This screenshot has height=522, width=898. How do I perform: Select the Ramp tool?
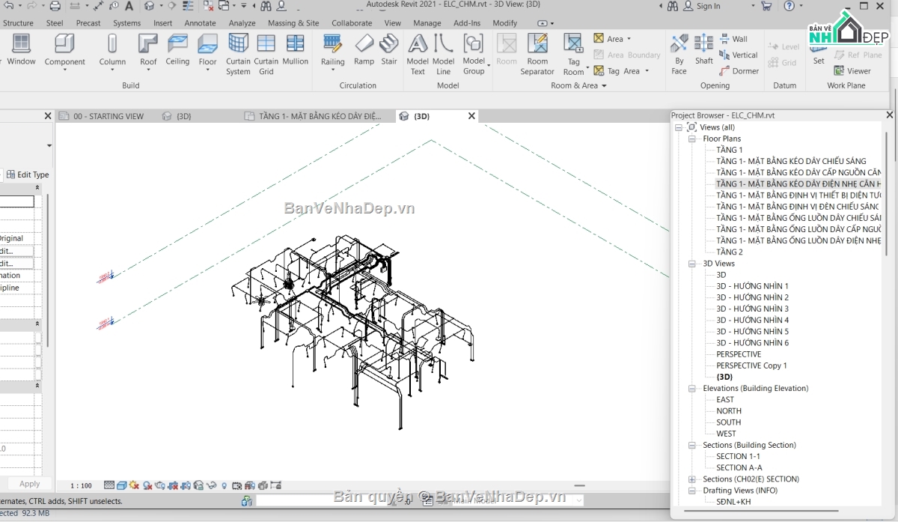[x=364, y=49]
